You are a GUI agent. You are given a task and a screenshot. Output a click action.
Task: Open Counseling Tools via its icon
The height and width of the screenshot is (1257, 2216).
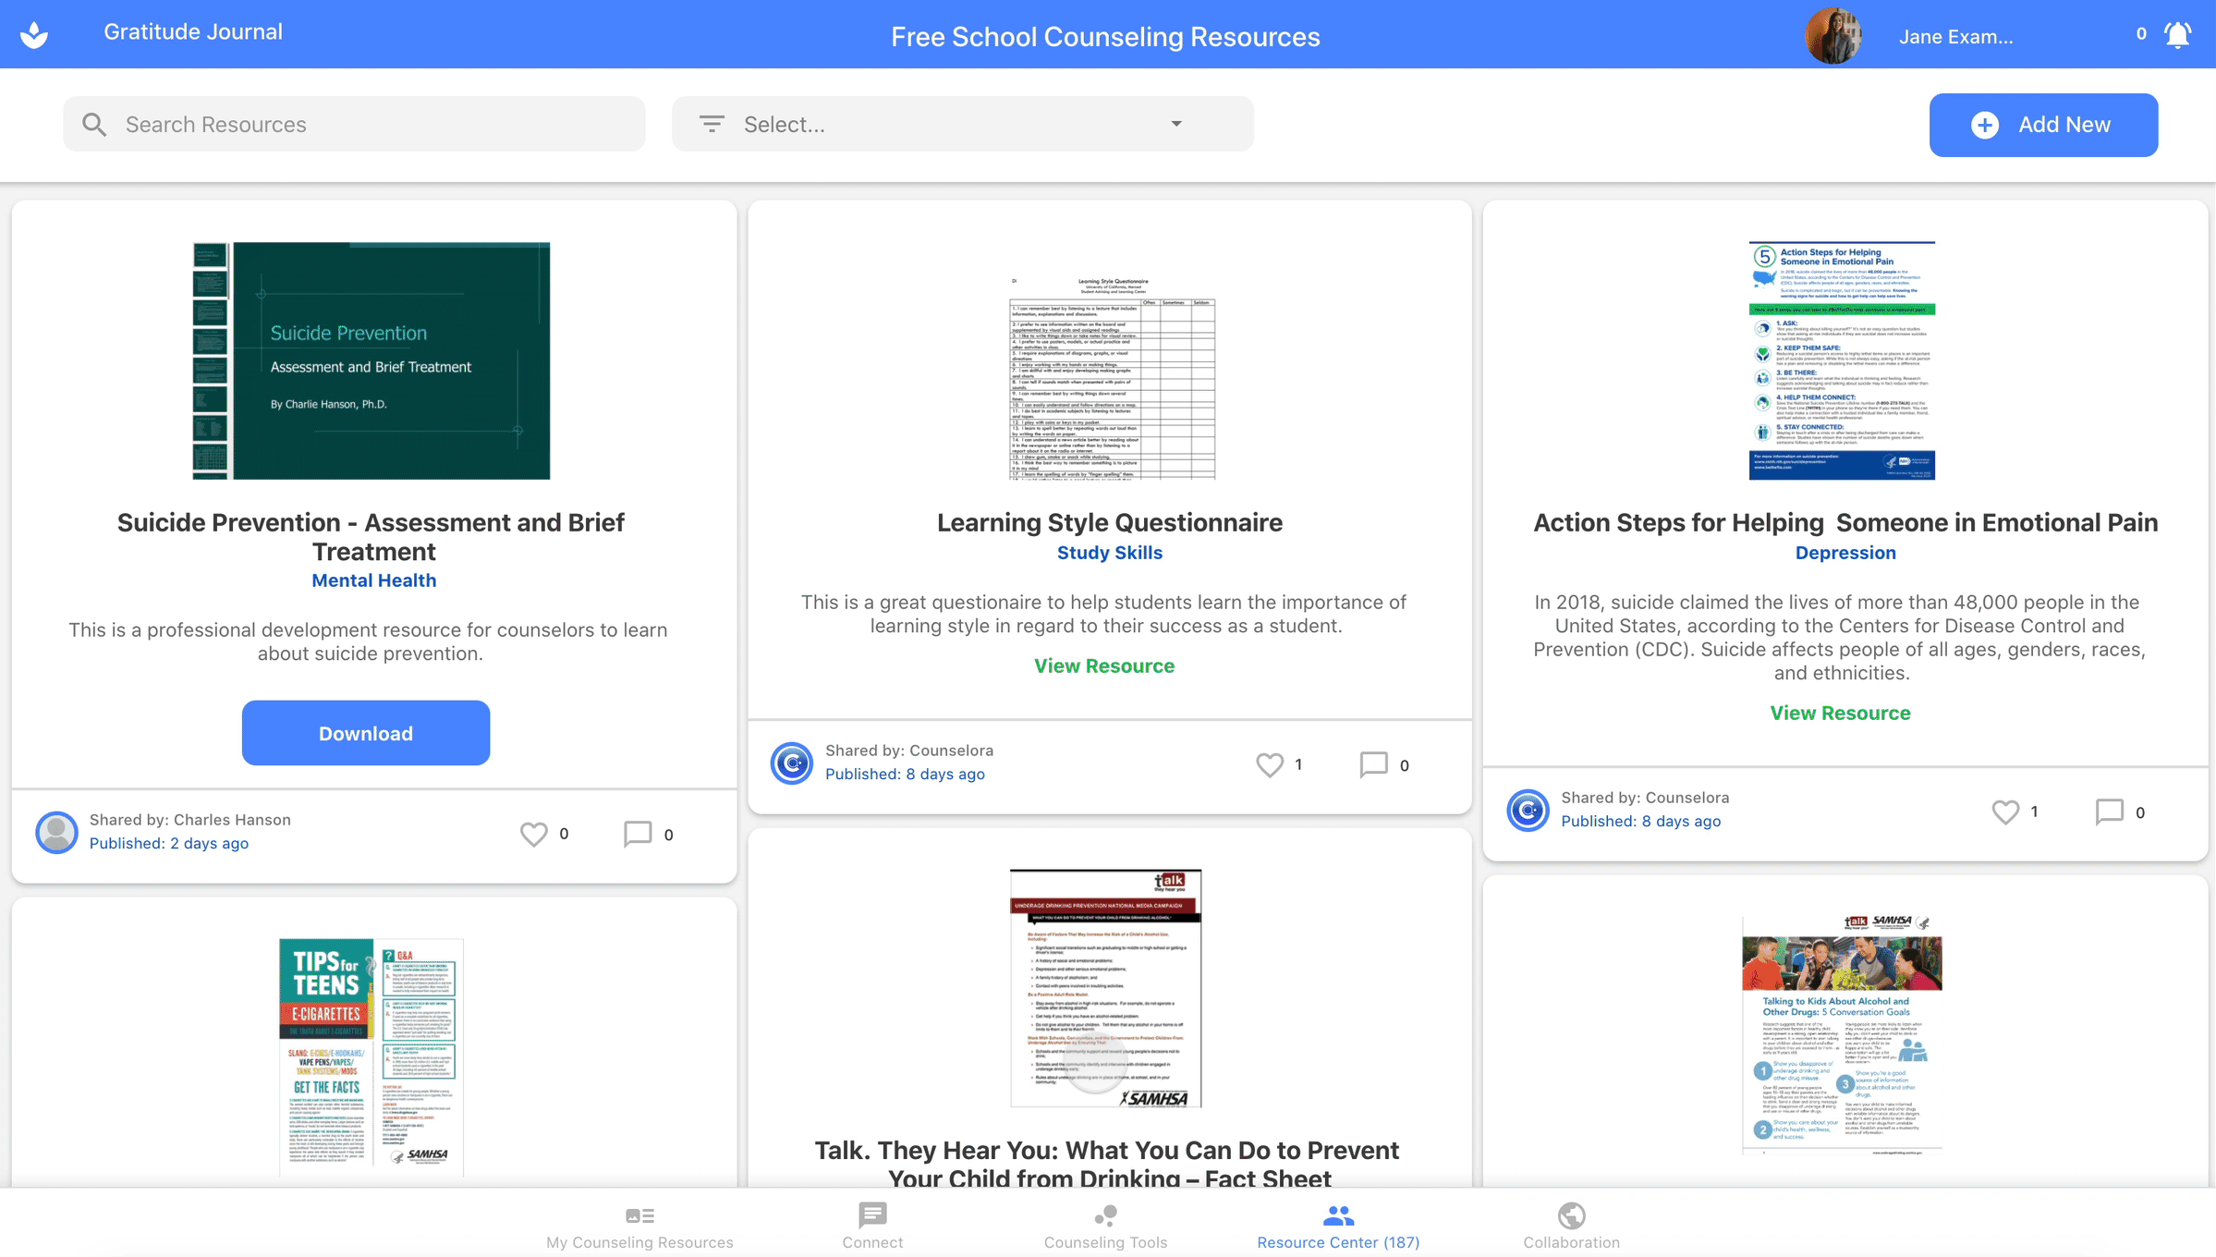point(1105,1215)
